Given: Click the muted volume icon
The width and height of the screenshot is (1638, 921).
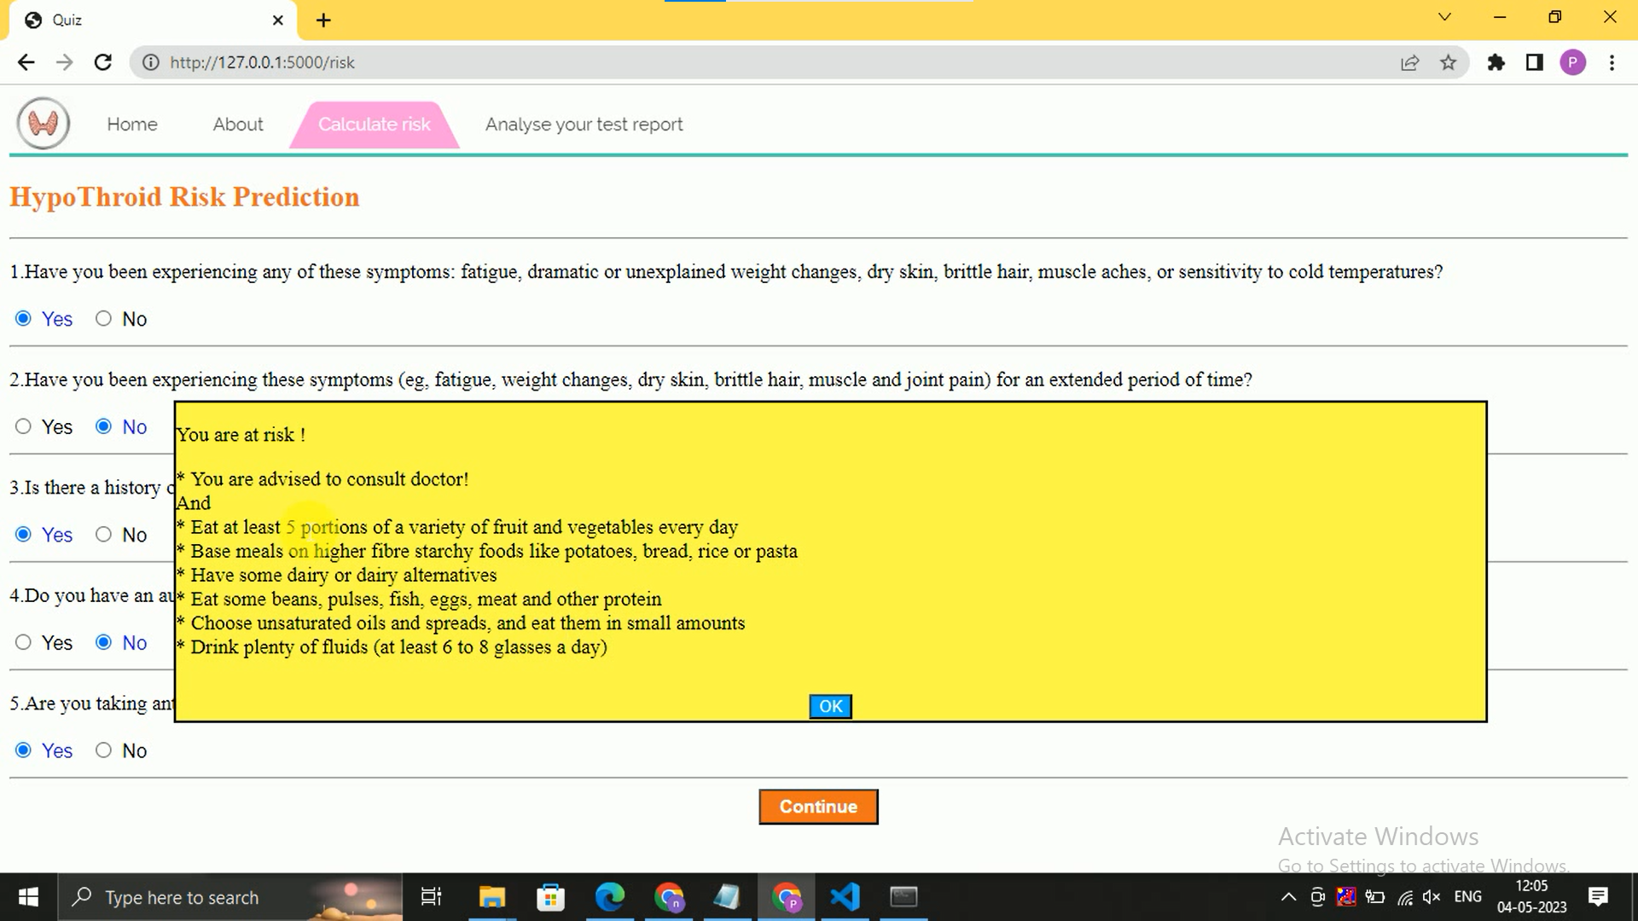Looking at the screenshot, I should coord(1432,897).
